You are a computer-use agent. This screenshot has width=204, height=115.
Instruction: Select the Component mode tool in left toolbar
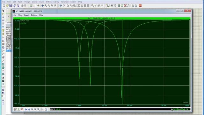point(3,14)
